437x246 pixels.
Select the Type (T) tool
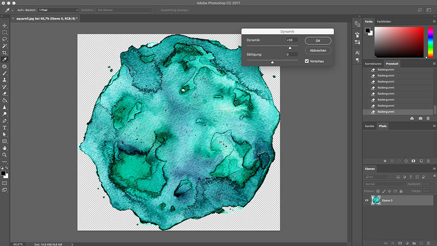point(5,127)
